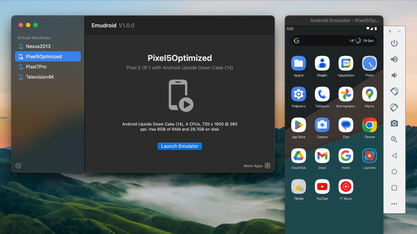The image size is (417, 234).
Task: Rotate emulator right with the lower rotate icon
Action: click(394, 107)
